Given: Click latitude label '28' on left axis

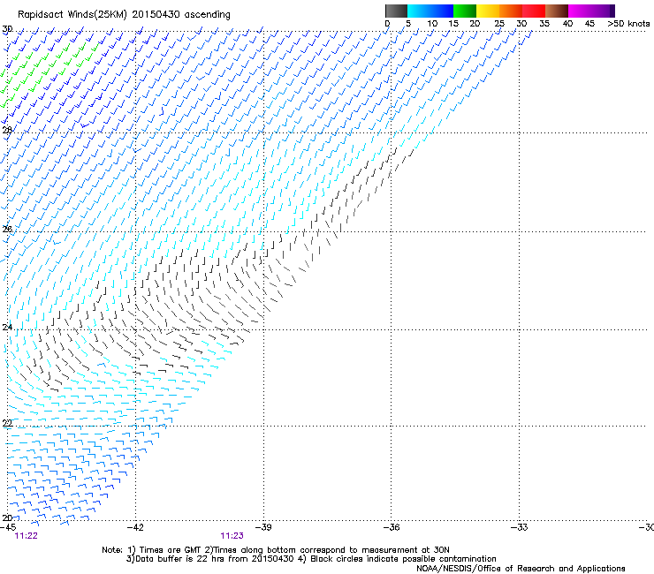Looking at the screenshot, I should 7,130.
